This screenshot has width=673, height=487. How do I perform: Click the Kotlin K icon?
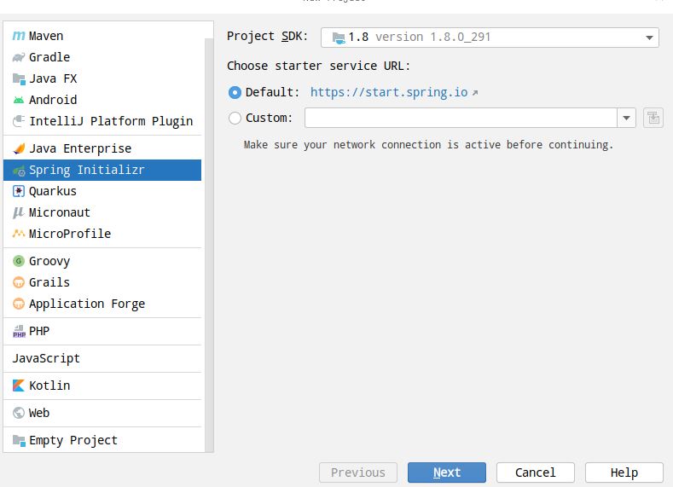19,386
